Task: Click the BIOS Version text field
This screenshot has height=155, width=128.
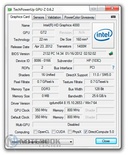Action: (x=69, y=54)
